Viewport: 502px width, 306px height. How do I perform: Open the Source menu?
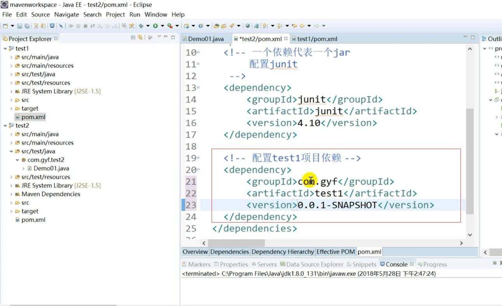coord(40,14)
